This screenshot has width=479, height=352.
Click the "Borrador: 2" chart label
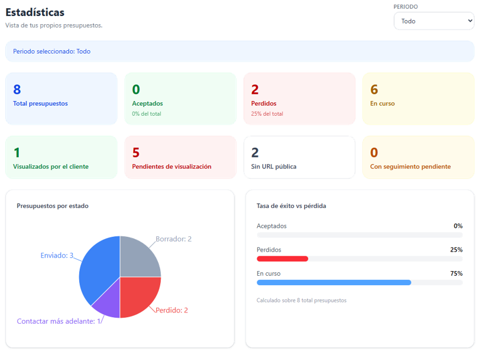coord(173,239)
